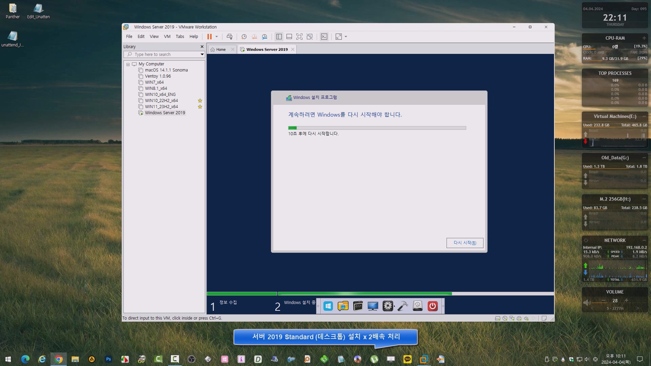Image resolution: width=651 pixels, height=366 pixels.
Task: Toggle the library sidebar view
Action: pyautogui.click(x=279, y=37)
